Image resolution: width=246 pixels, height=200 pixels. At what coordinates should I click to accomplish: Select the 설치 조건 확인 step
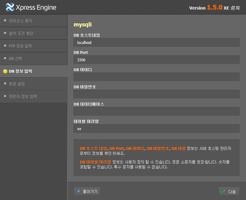coord(34,33)
